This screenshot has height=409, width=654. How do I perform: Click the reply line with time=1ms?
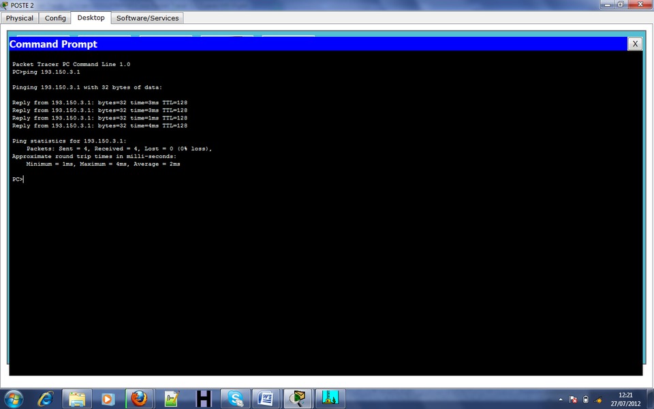99,118
